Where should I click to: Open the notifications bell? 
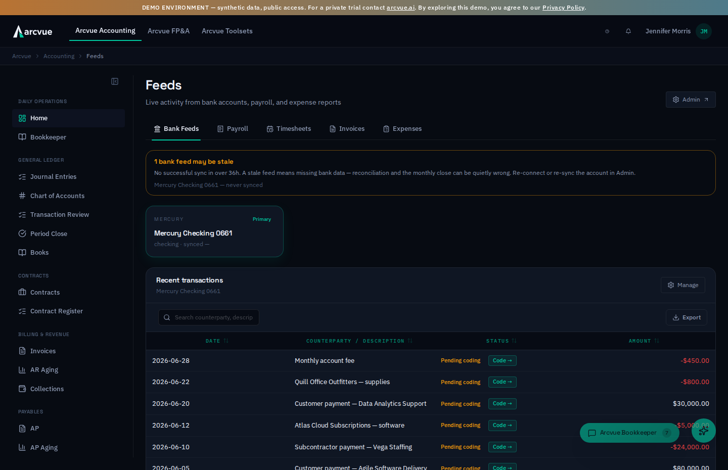[x=628, y=31]
